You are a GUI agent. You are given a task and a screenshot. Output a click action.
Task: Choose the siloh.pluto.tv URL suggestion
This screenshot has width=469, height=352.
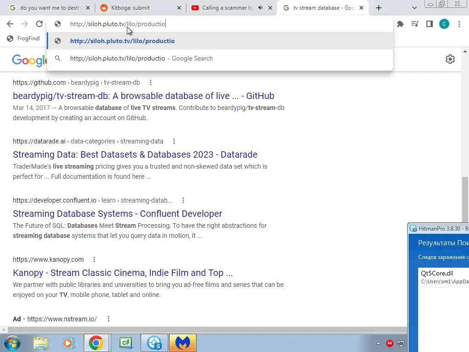click(220, 41)
